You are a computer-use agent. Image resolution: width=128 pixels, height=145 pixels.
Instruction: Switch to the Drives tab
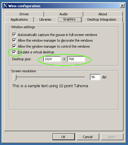click(x=24, y=14)
